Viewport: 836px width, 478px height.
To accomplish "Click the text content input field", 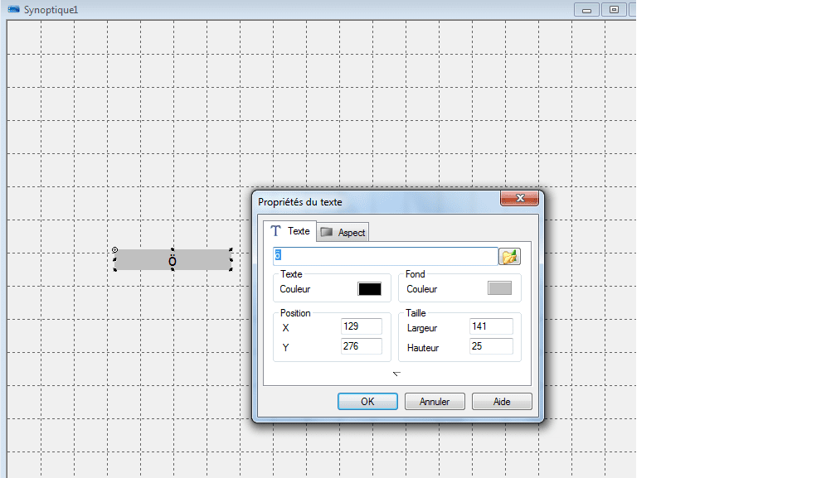I will click(385, 257).
